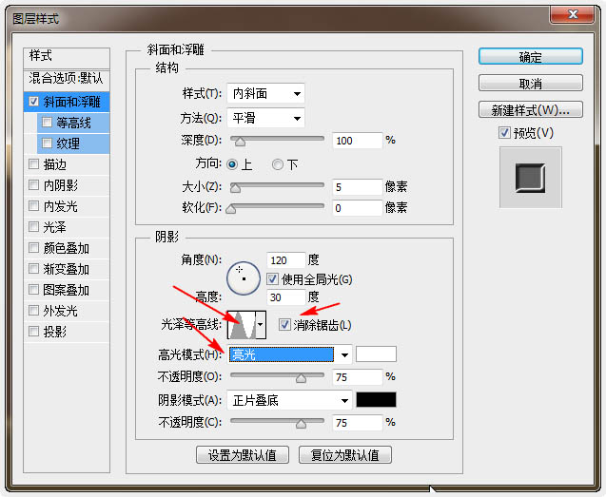Viewport: 606px width, 497px height.
Task: Click 设置为默认值 button
Action: pos(243,455)
